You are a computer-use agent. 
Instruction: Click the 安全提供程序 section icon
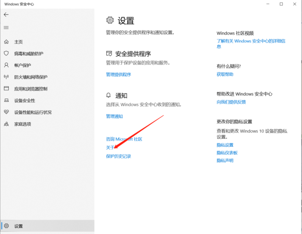click(x=109, y=54)
